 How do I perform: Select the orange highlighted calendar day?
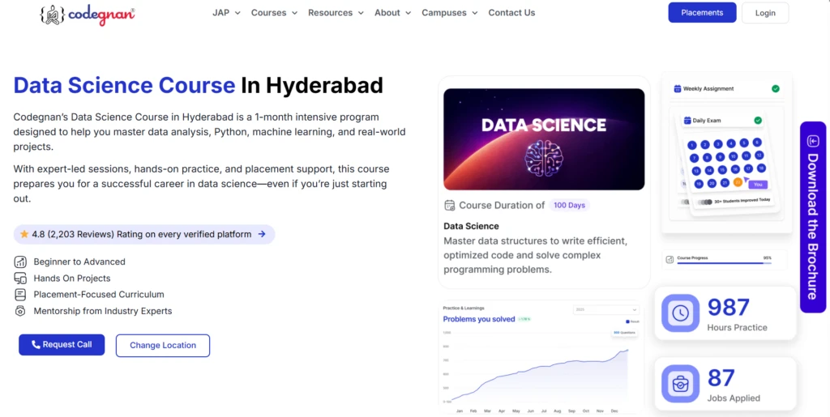click(x=738, y=182)
